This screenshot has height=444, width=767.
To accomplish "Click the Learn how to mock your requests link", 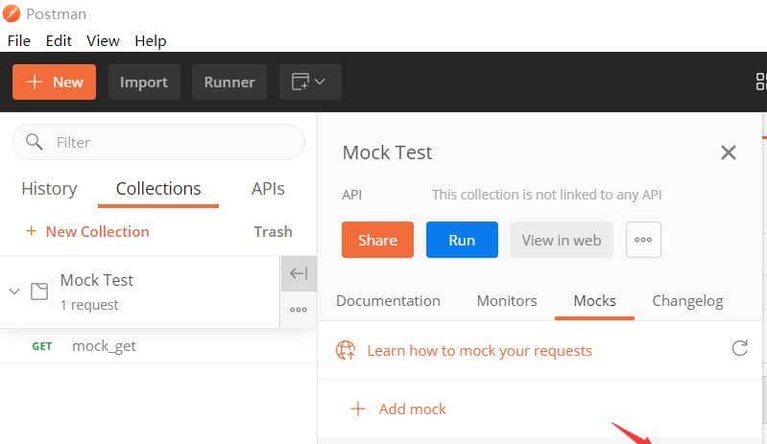I will (479, 350).
